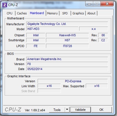Viewport: 117px width, 116px height.
Task: Click the BIOS Brand American Megatrends Inc.
Action: [67, 59]
